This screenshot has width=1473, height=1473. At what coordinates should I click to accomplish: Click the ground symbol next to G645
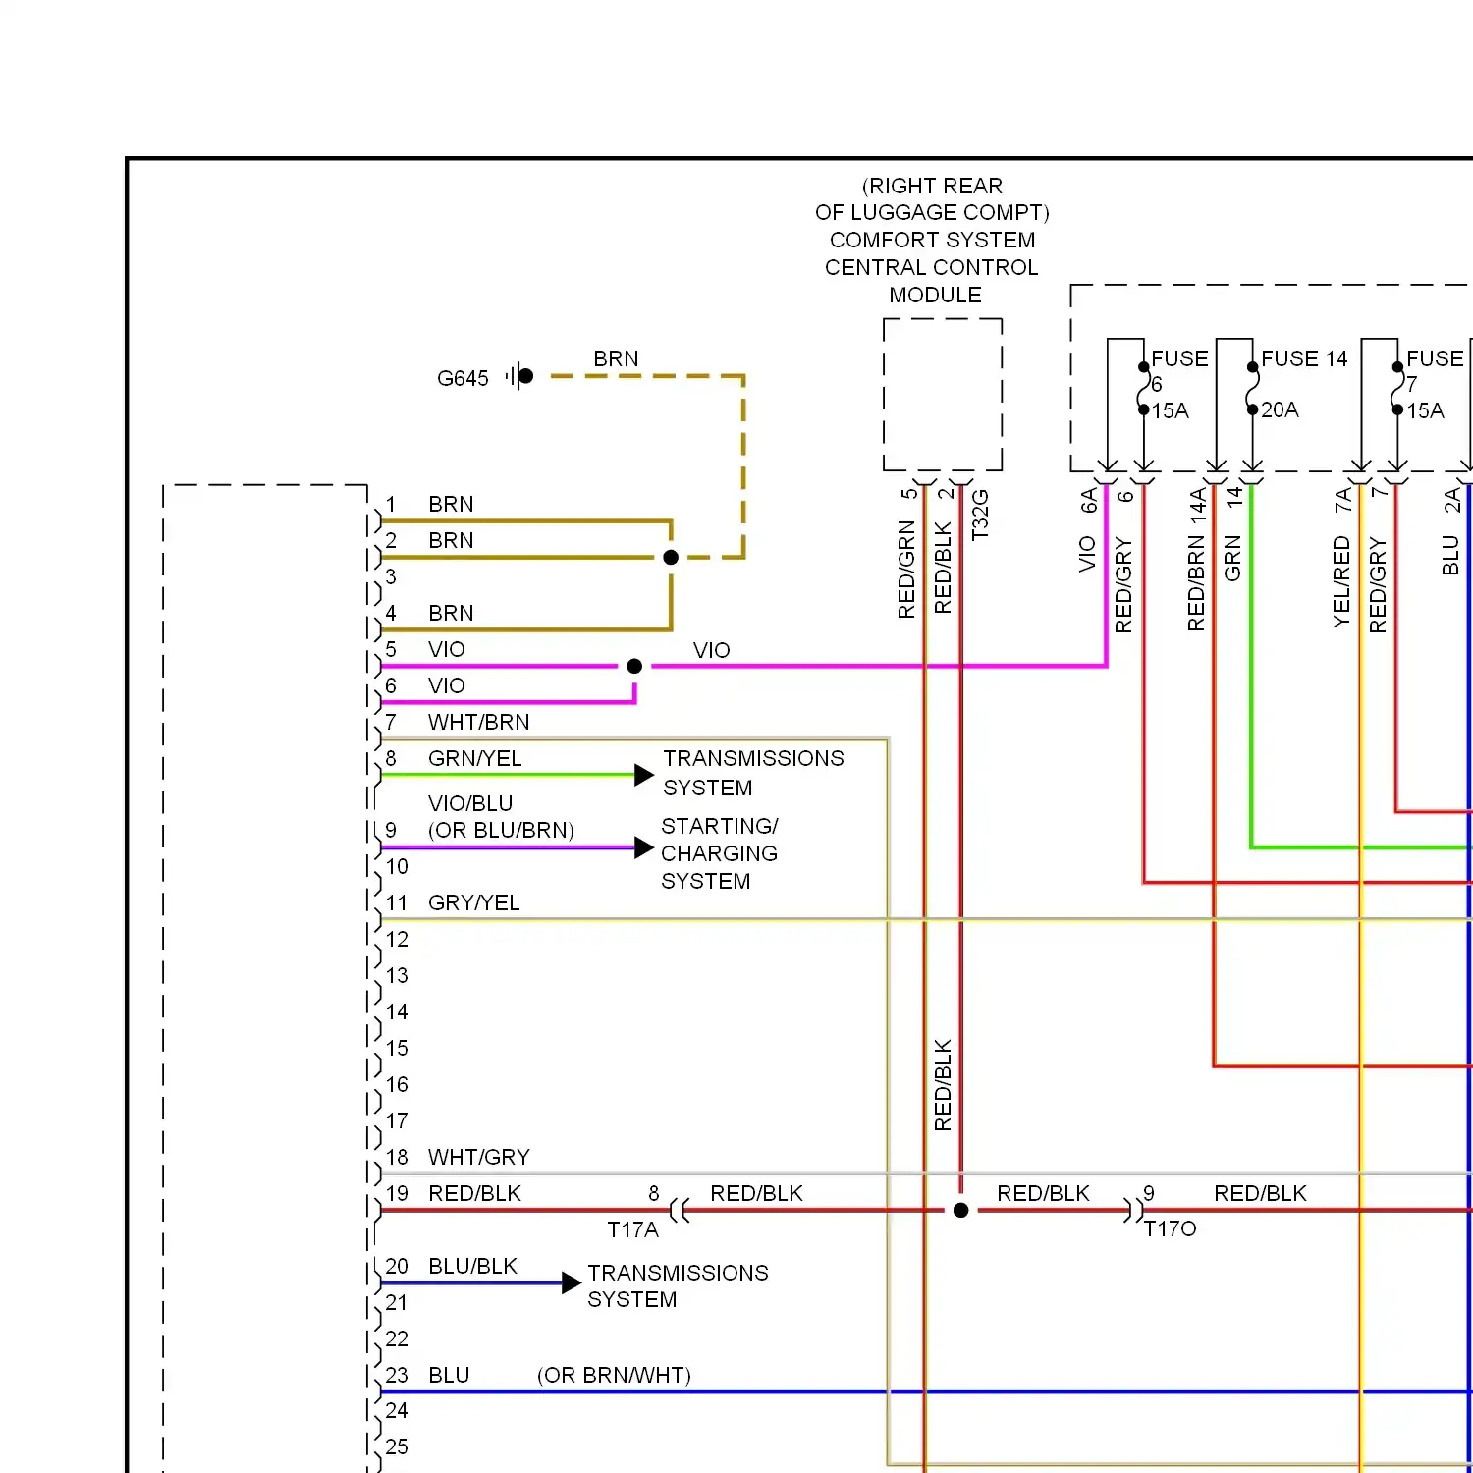point(519,376)
